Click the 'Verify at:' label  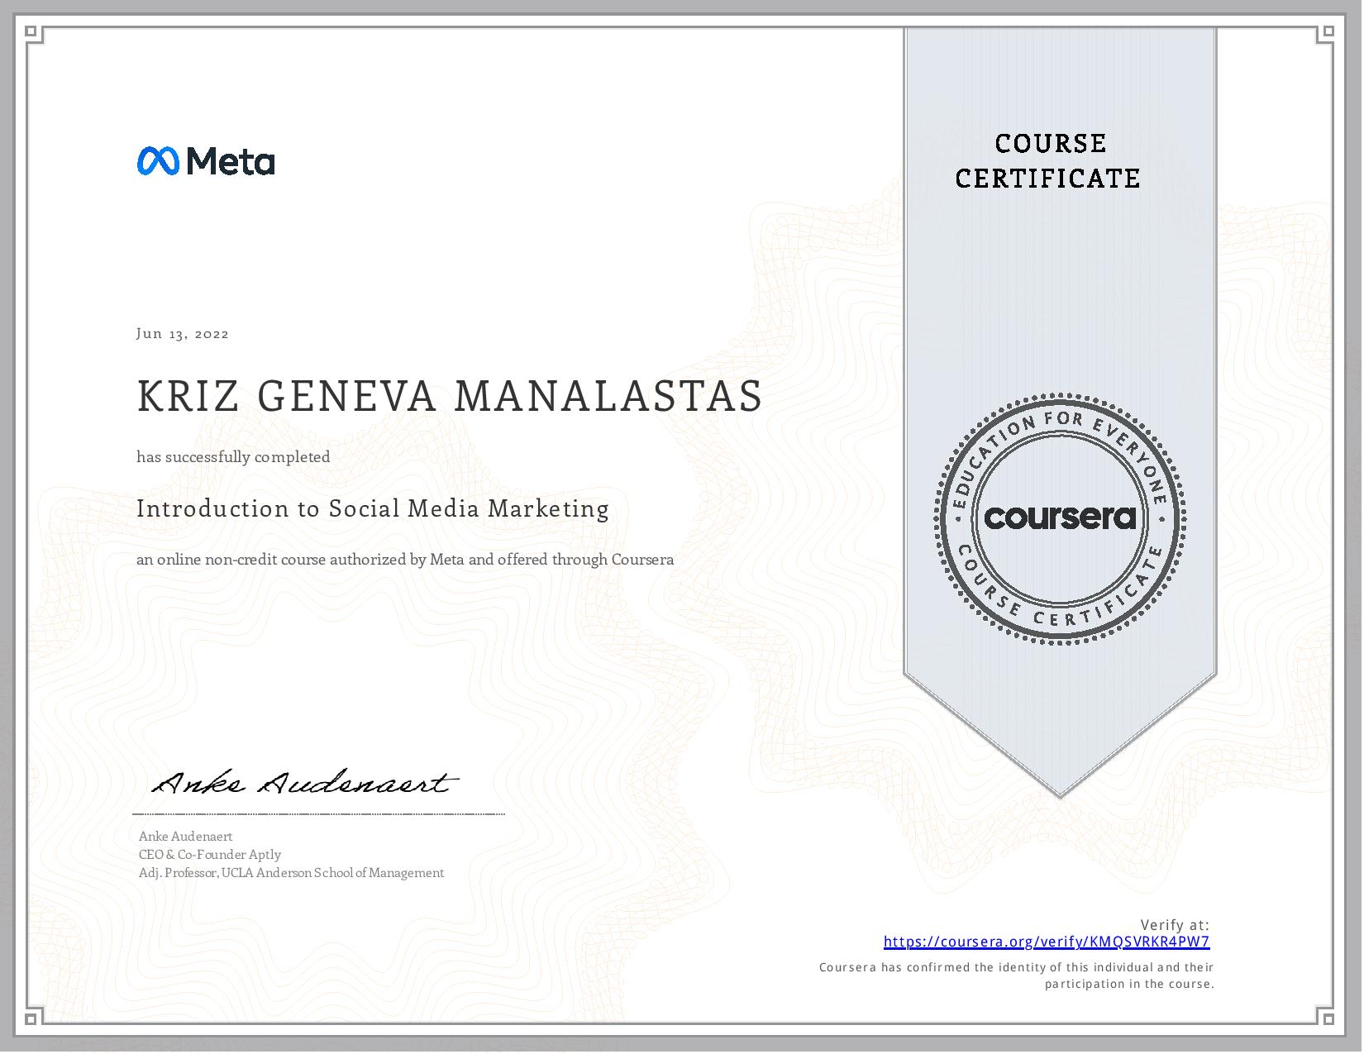(x=1175, y=925)
